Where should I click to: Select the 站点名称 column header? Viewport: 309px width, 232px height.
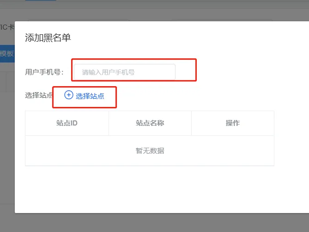pyautogui.click(x=150, y=123)
